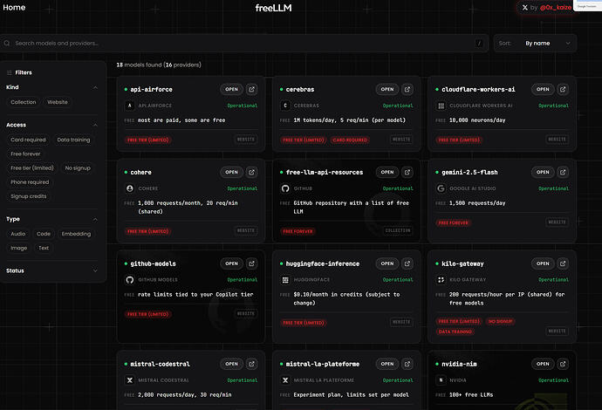Toggle the Phone required filter
Screen dimensions: 602x410
(x=30, y=182)
